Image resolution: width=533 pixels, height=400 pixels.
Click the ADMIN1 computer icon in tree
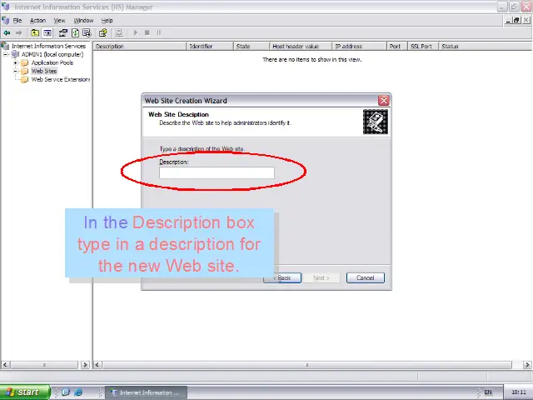15,54
